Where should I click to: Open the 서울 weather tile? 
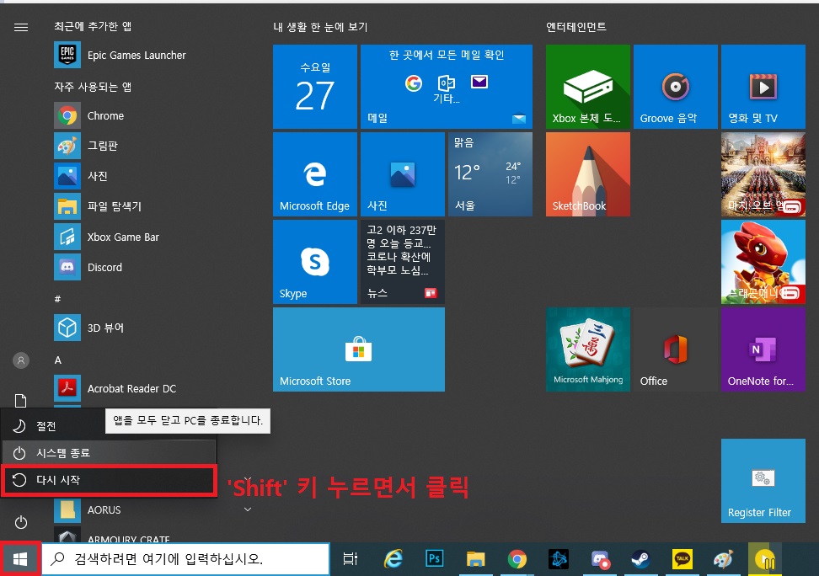point(490,174)
